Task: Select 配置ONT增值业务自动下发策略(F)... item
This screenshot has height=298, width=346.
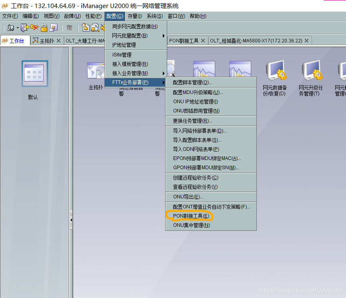Action: pos(211,207)
